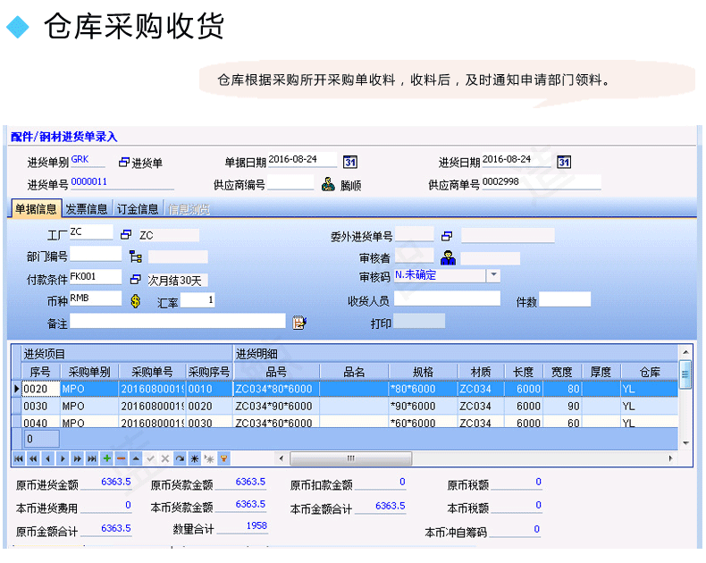This screenshot has height=563, width=706.
Task: Select row 0040 in the grid
Action: (344, 422)
